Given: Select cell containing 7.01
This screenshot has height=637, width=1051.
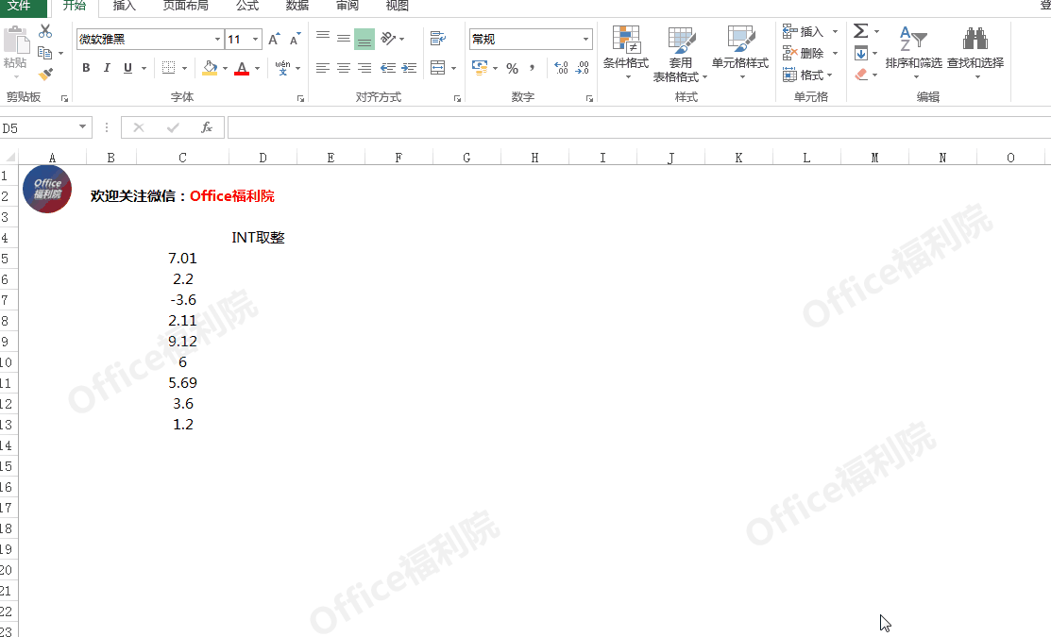Looking at the screenshot, I should point(182,259).
